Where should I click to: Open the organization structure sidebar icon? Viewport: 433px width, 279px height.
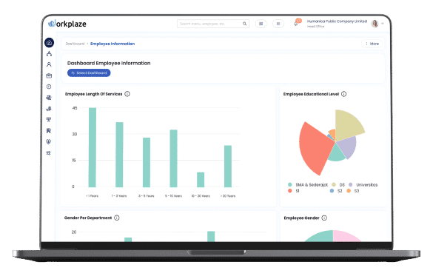[49, 53]
